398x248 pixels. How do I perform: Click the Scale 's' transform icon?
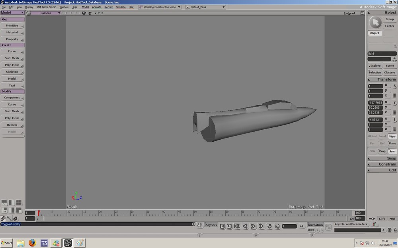(x=394, y=86)
